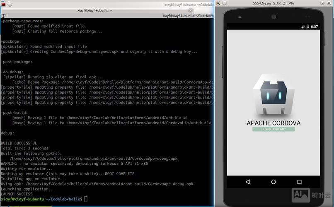
Task: Click the battery icon in Android status bar
Action: pyautogui.click(x=307, y=26)
